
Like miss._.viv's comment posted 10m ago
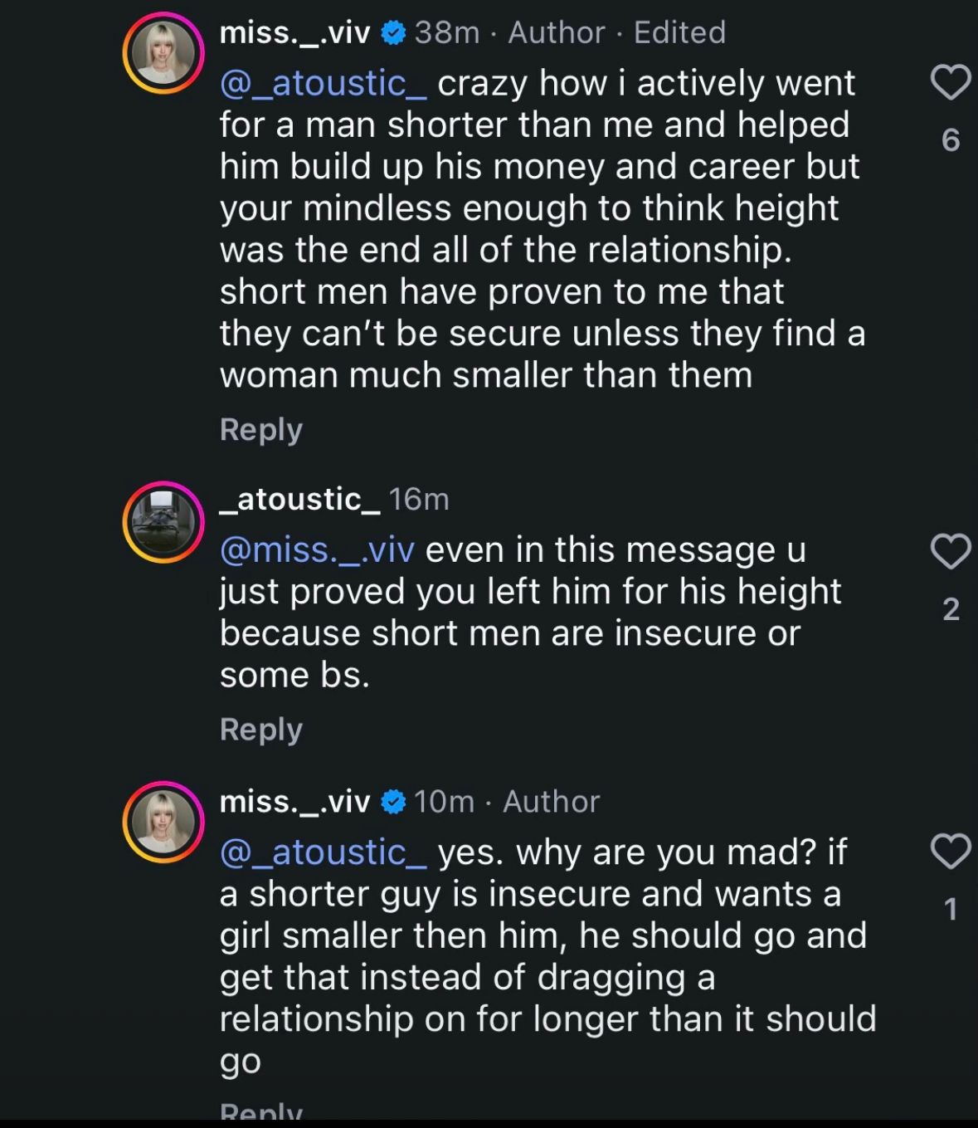pos(951,852)
